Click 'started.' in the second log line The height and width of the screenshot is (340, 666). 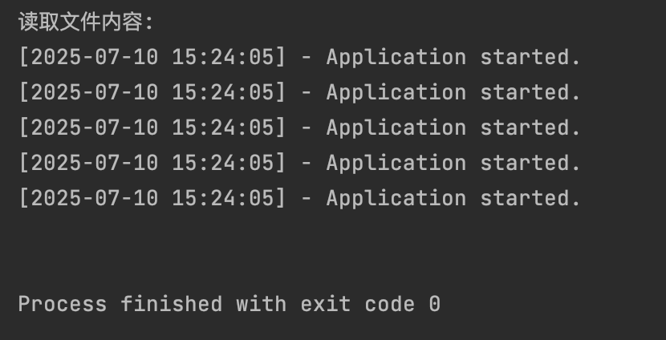(530, 92)
